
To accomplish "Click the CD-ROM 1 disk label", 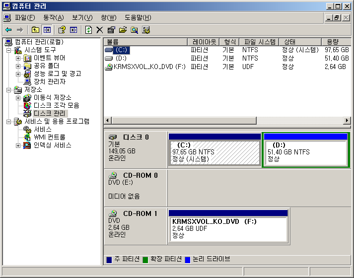I will coord(136,226).
